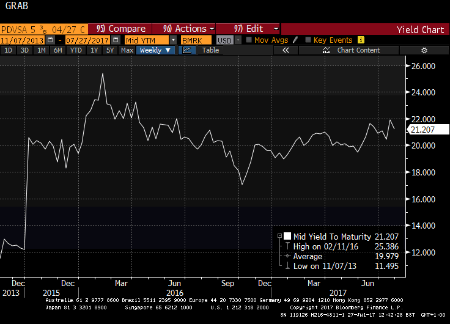Click the Sep month label on axis
The width and height of the screenshot is (450, 324).
tap(227, 283)
